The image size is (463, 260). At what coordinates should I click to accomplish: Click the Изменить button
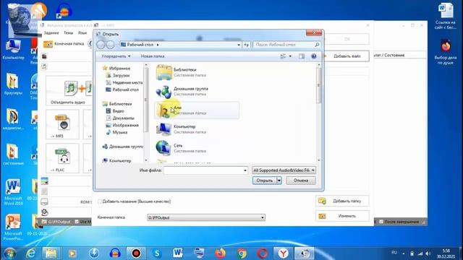(342, 216)
